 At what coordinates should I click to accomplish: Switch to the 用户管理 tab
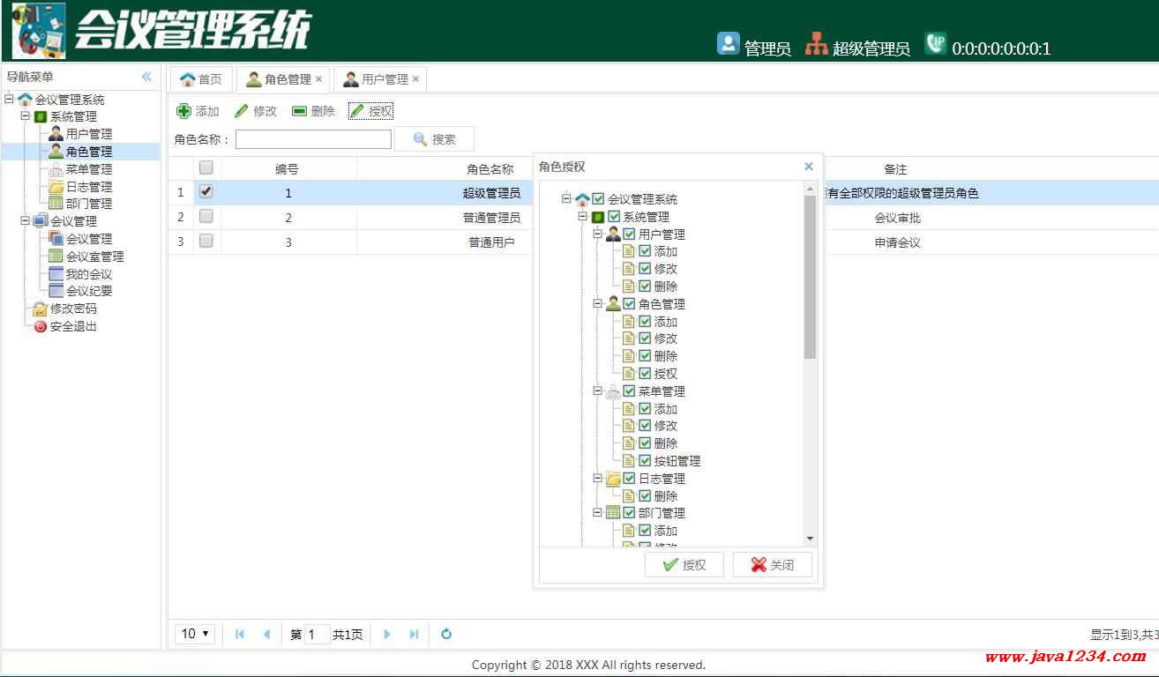[x=379, y=79]
